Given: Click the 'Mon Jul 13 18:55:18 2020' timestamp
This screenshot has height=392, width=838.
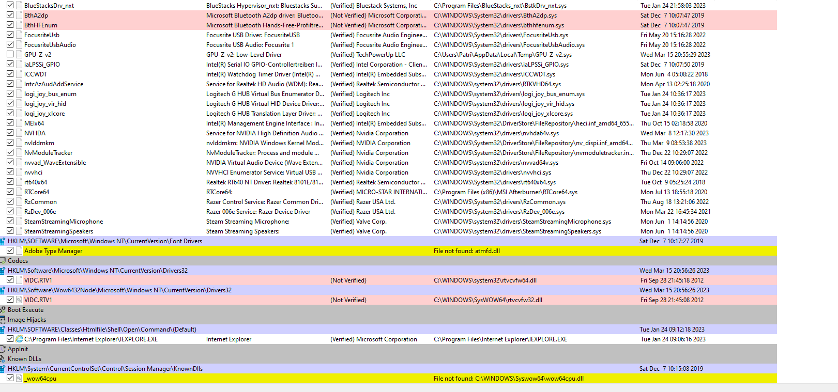Looking at the screenshot, I should point(674,192).
